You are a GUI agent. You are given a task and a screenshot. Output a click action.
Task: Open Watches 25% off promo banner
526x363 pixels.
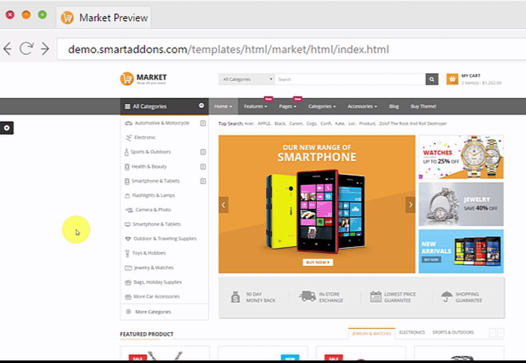461,157
